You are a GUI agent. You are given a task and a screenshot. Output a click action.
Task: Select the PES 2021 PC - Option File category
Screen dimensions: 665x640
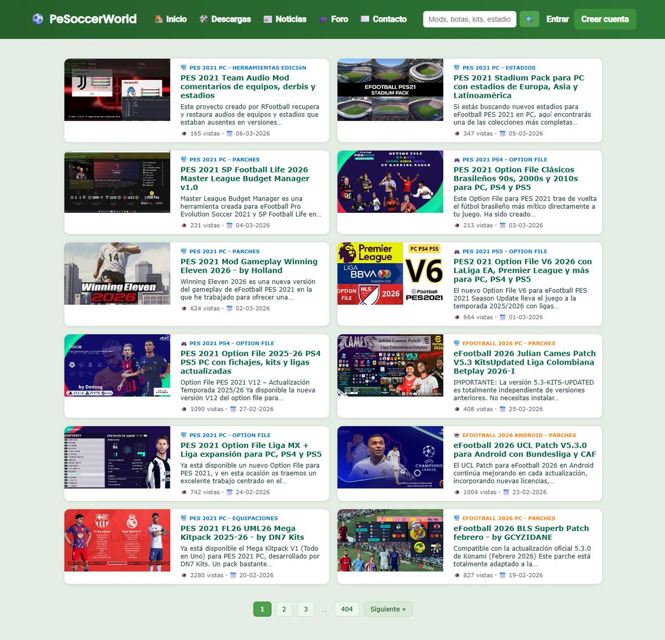pos(230,436)
